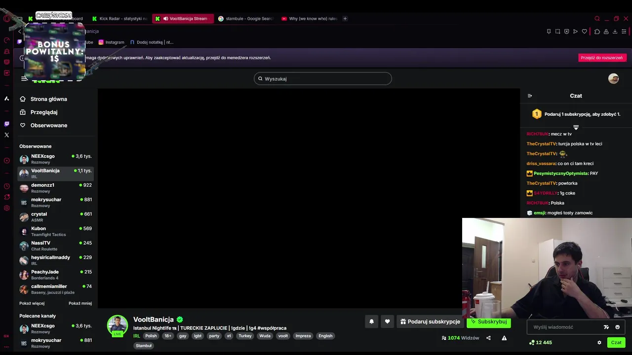
Task: Open a new browser tab with plus
Action: (x=345, y=19)
